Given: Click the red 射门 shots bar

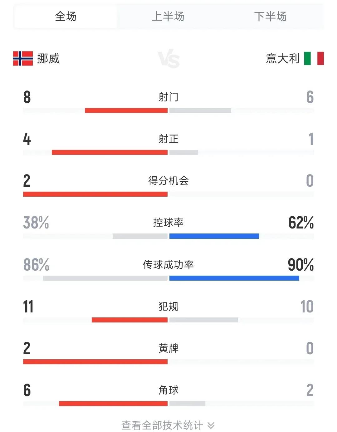Looking at the screenshot, I should [126, 110].
